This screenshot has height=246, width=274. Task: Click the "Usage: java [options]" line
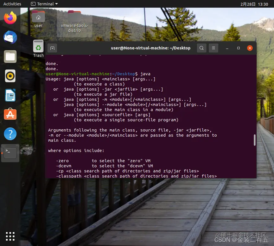(100, 79)
